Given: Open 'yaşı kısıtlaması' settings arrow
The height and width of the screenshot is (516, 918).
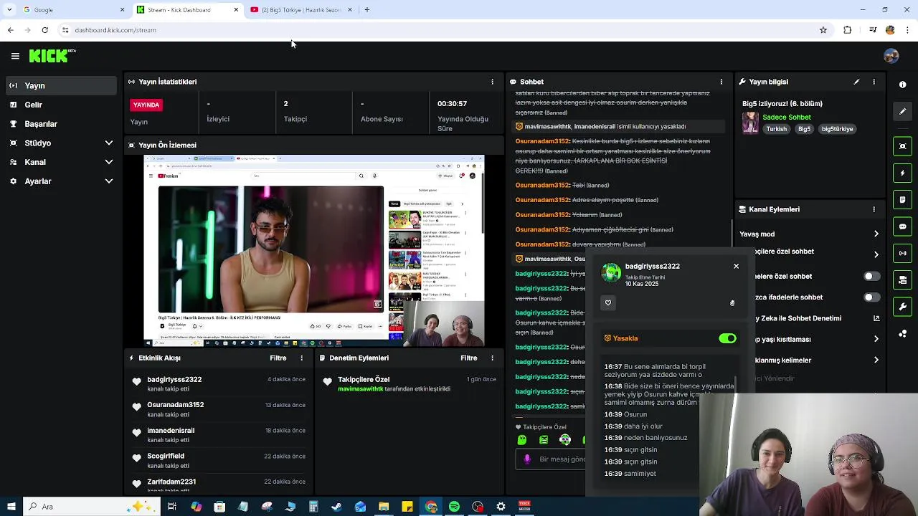Looking at the screenshot, I should (x=876, y=339).
